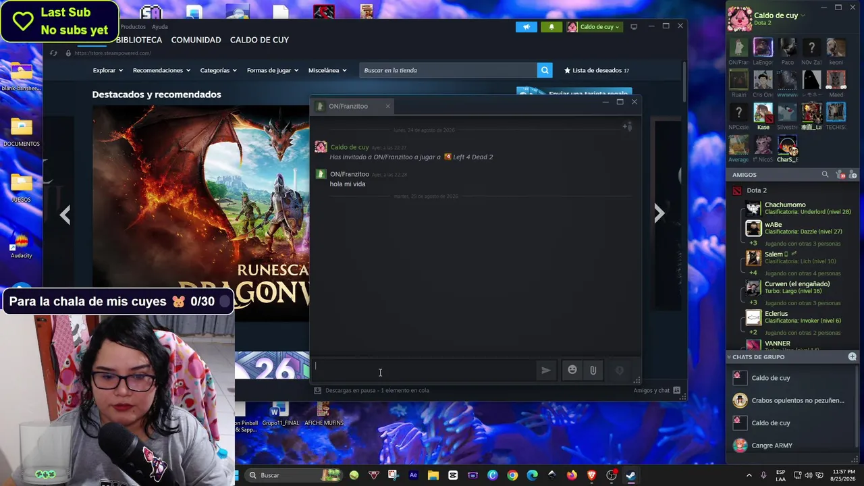Expand the Formas de jugar dropdown
Screen dimensions: 864x486
tap(273, 70)
